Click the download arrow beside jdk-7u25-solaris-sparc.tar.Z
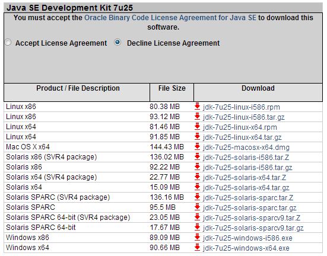 [x=197, y=197]
